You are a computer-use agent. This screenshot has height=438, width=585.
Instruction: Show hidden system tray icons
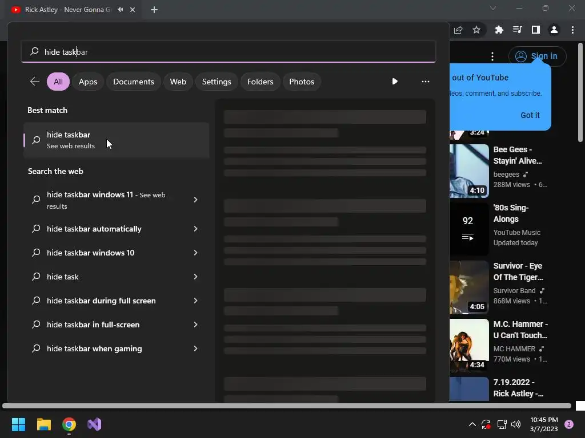tap(472, 424)
